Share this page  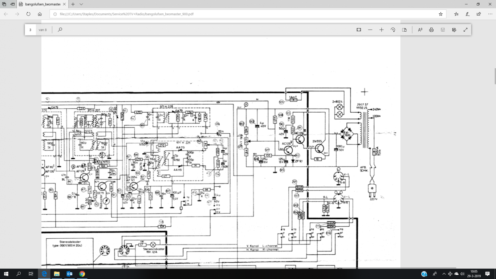pyautogui.click(x=479, y=14)
